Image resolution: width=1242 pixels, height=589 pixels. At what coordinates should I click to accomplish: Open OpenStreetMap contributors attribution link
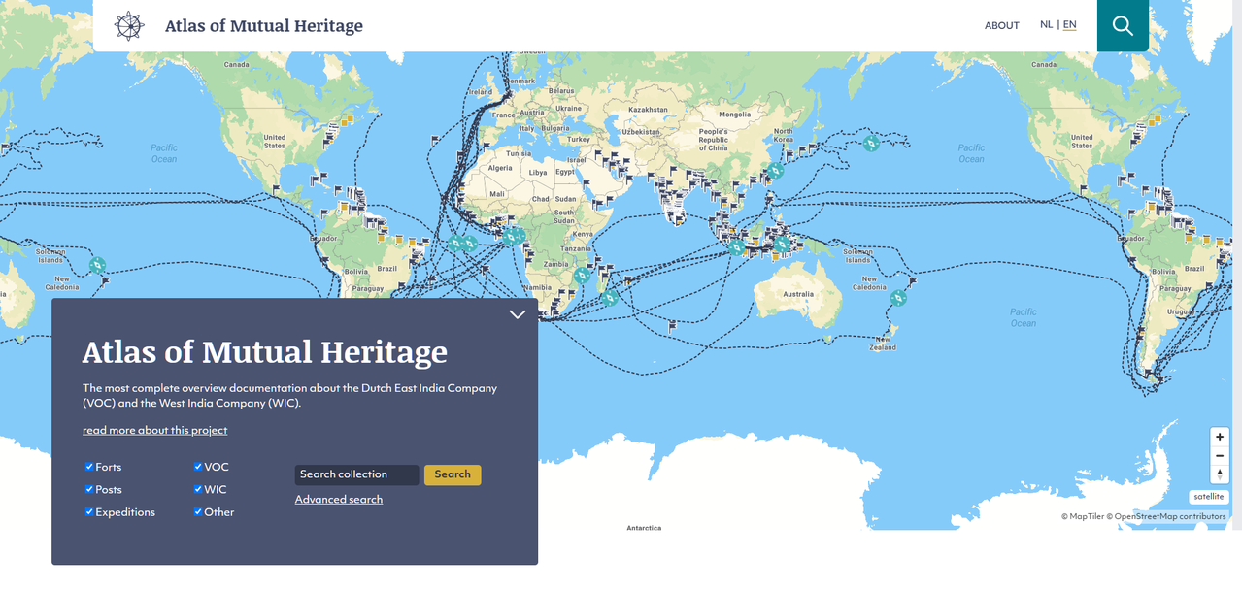pos(1166,517)
